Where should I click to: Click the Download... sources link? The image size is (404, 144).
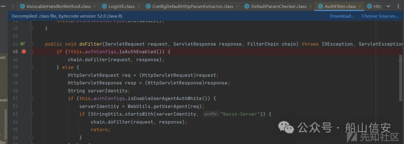coord(342,16)
